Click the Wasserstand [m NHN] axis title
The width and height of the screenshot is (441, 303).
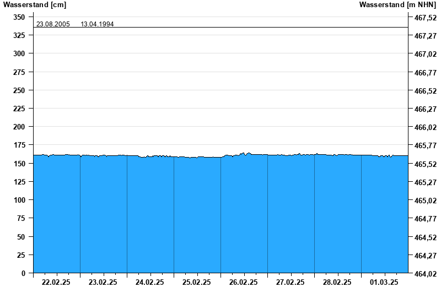[397, 5]
